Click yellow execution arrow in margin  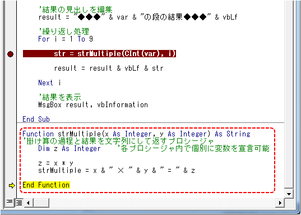tap(12, 186)
